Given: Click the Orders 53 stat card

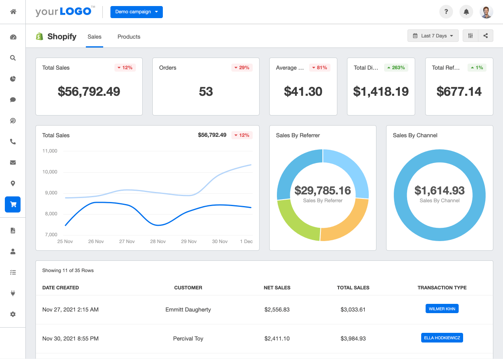Looking at the screenshot, I should (206, 87).
